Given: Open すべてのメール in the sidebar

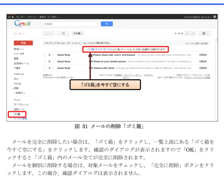Looking at the screenshot, I should 21,104.
